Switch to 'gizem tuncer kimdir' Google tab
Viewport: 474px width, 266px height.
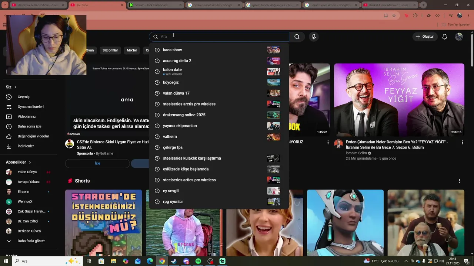point(214,5)
